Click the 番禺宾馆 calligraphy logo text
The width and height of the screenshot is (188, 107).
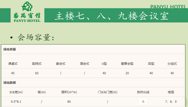tap(26, 15)
